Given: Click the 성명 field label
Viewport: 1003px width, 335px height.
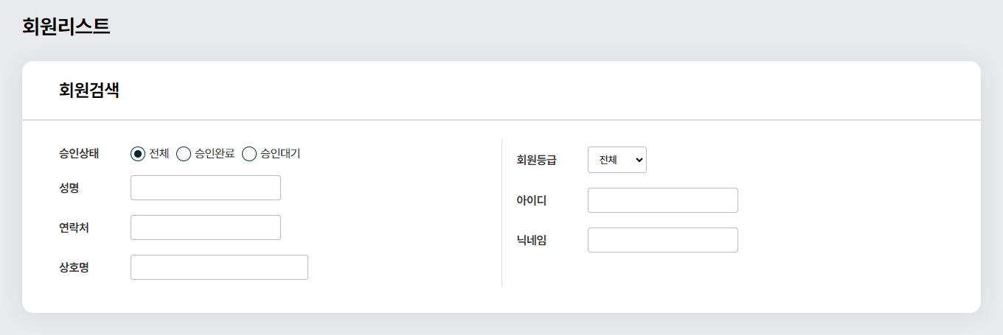Looking at the screenshot, I should [69, 188].
